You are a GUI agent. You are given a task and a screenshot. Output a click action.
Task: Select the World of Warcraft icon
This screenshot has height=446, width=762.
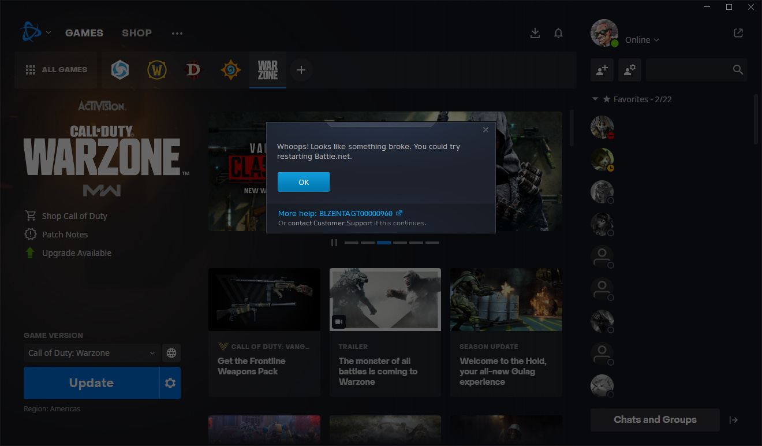156,70
